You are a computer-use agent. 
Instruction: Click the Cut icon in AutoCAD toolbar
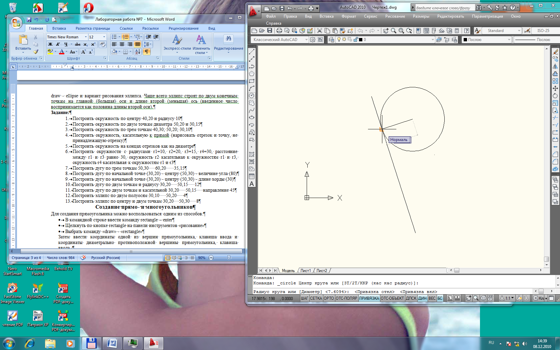pos(319,31)
